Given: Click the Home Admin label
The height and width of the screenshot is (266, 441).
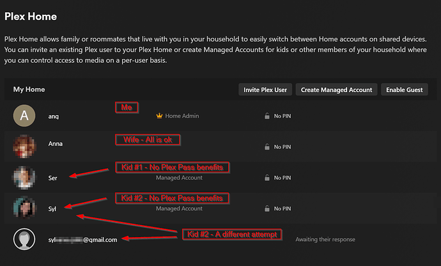Looking at the screenshot, I should coord(182,116).
